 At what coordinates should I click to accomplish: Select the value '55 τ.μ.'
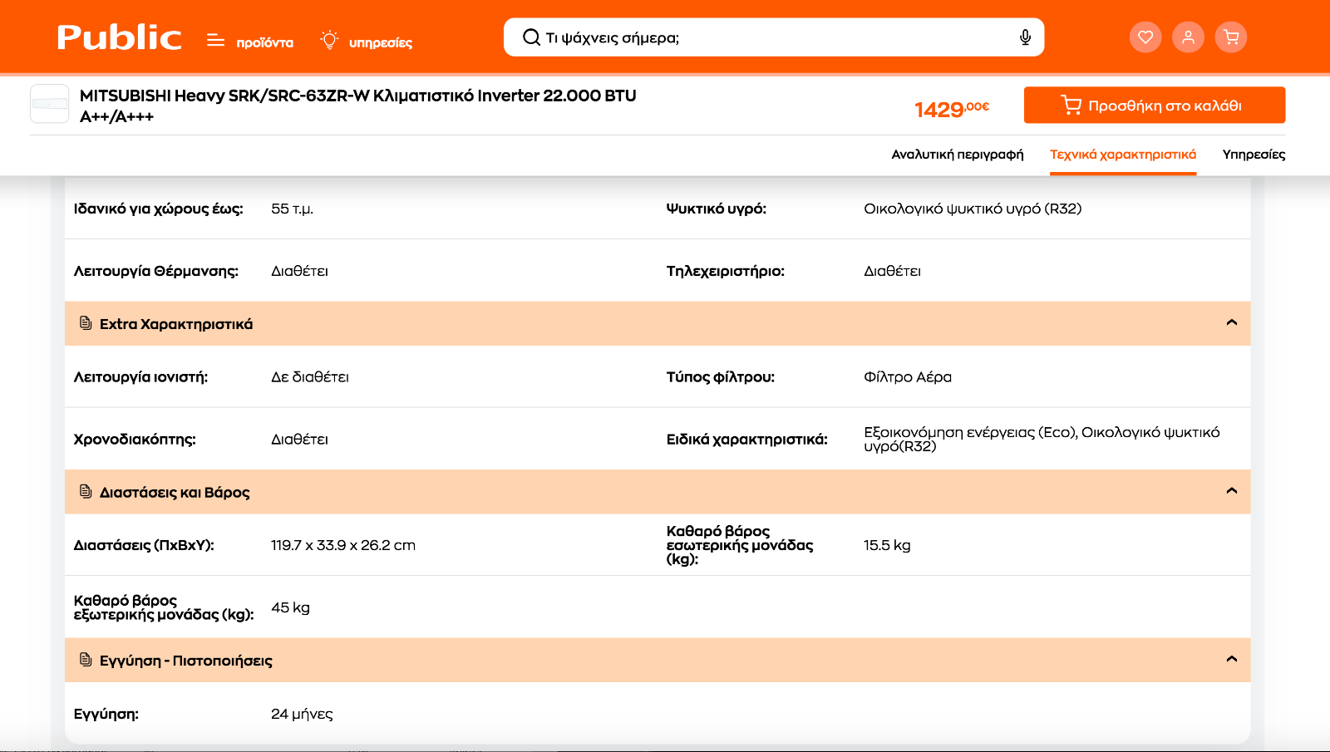[293, 209]
